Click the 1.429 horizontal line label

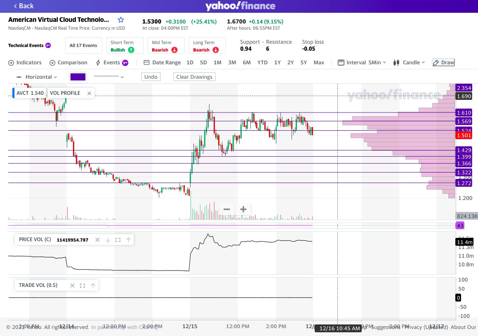pos(464,150)
